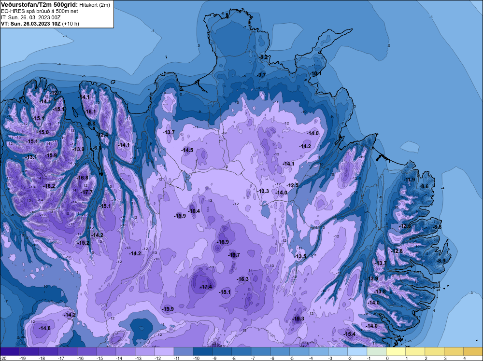Select the -9.7 temperature value
Screen dimensions: 483x361
coord(261,75)
